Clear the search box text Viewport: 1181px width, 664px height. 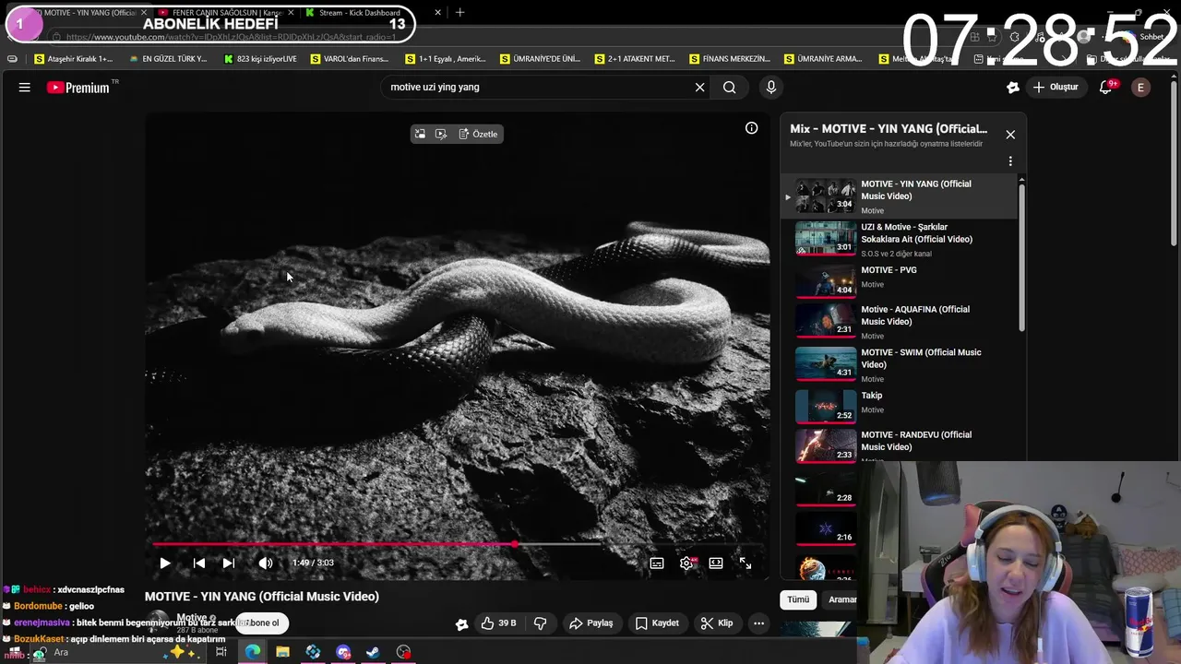tap(699, 88)
